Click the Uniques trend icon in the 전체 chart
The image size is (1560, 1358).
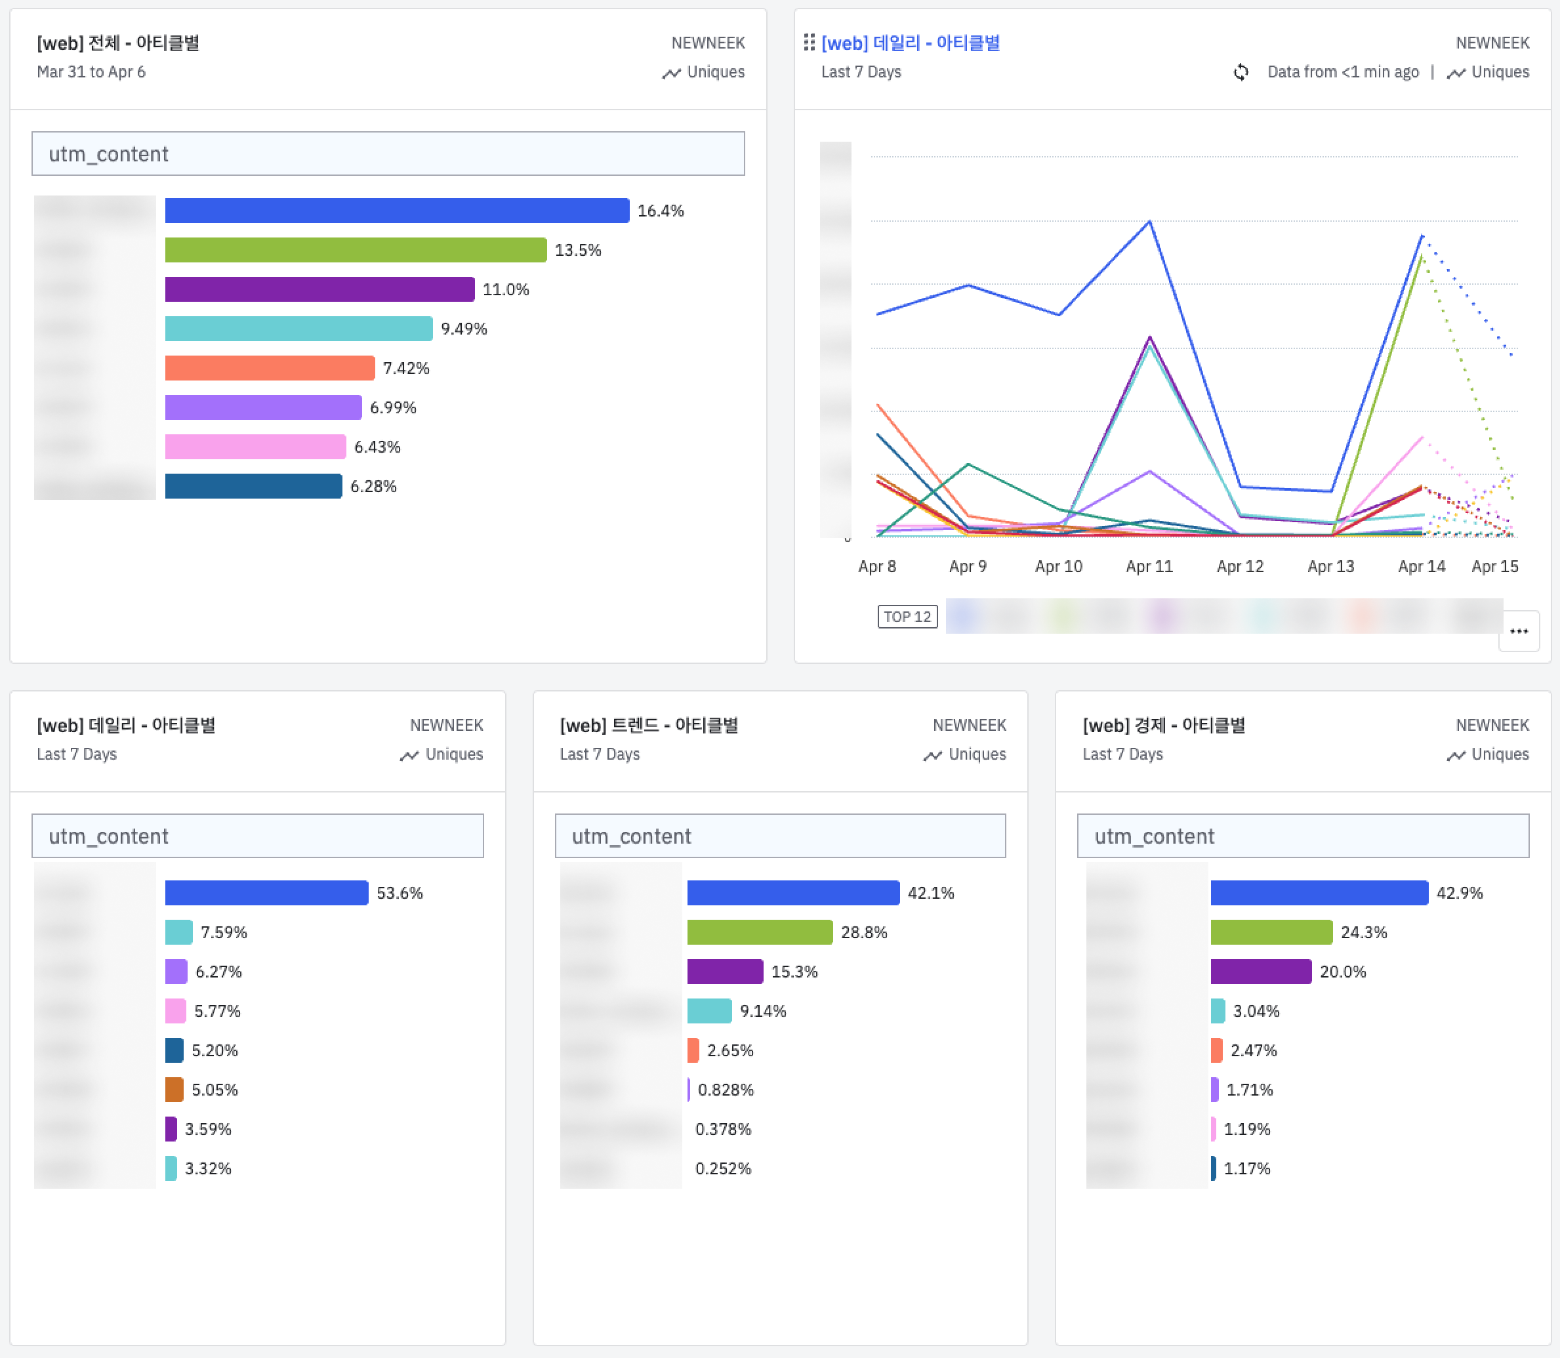pyautogui.click(x=671, y=73)
